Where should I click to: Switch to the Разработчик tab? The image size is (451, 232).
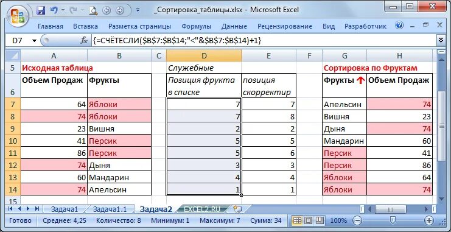click(366, 26)
